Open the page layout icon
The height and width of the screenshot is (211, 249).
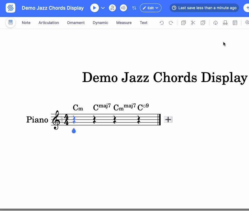coord(235,23)
